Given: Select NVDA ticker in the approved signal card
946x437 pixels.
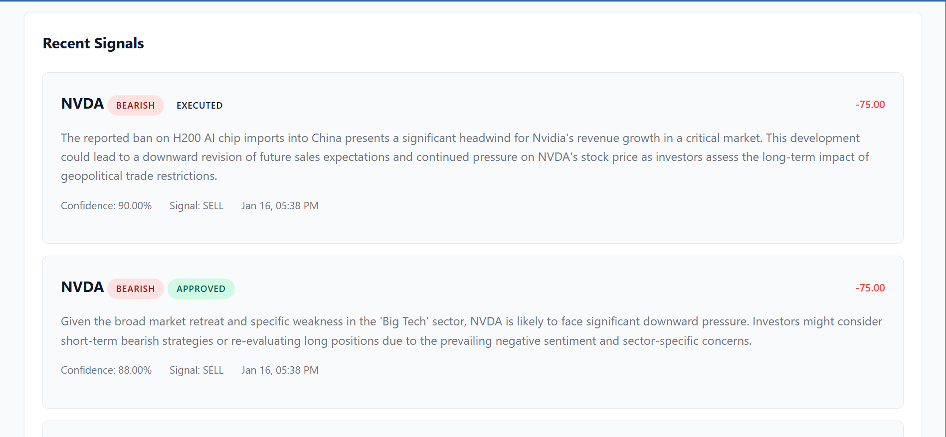Looking at the screenshot, I should coord(82,287).
